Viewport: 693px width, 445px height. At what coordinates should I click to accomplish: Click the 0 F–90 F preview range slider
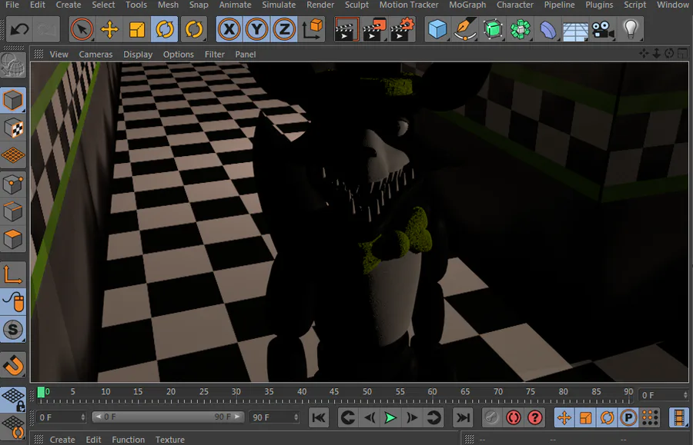point(168,417)
